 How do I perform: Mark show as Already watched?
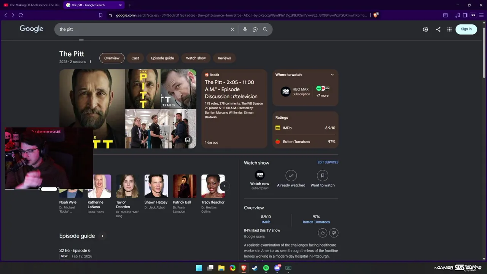pyautogui.click(x=291, y=178)
